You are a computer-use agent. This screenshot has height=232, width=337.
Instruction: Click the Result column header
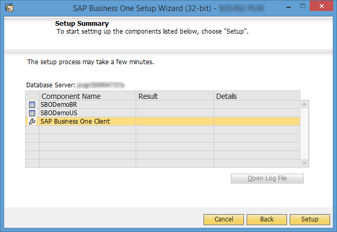[175, 96]
